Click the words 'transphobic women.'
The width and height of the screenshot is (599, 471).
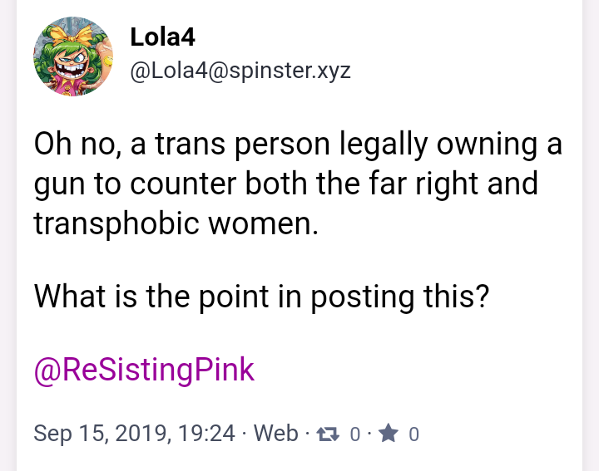(x=176, y=223)
